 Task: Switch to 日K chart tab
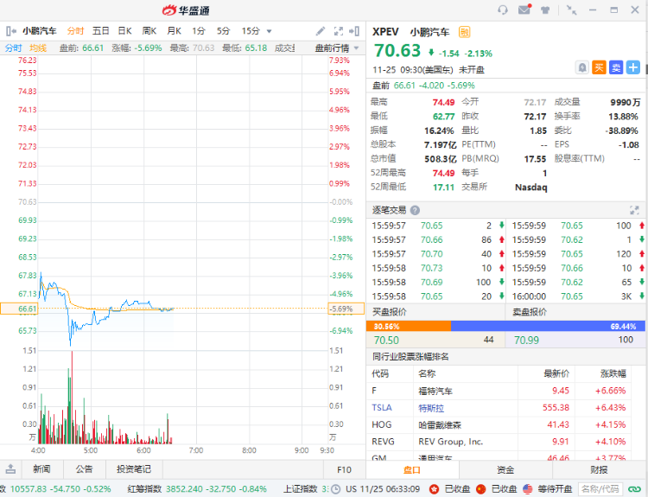(124, 31)
